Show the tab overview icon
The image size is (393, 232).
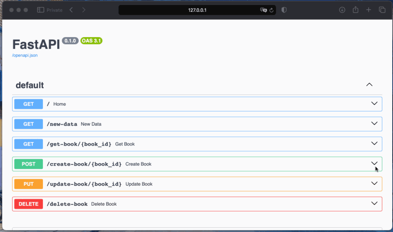(382, 10)
